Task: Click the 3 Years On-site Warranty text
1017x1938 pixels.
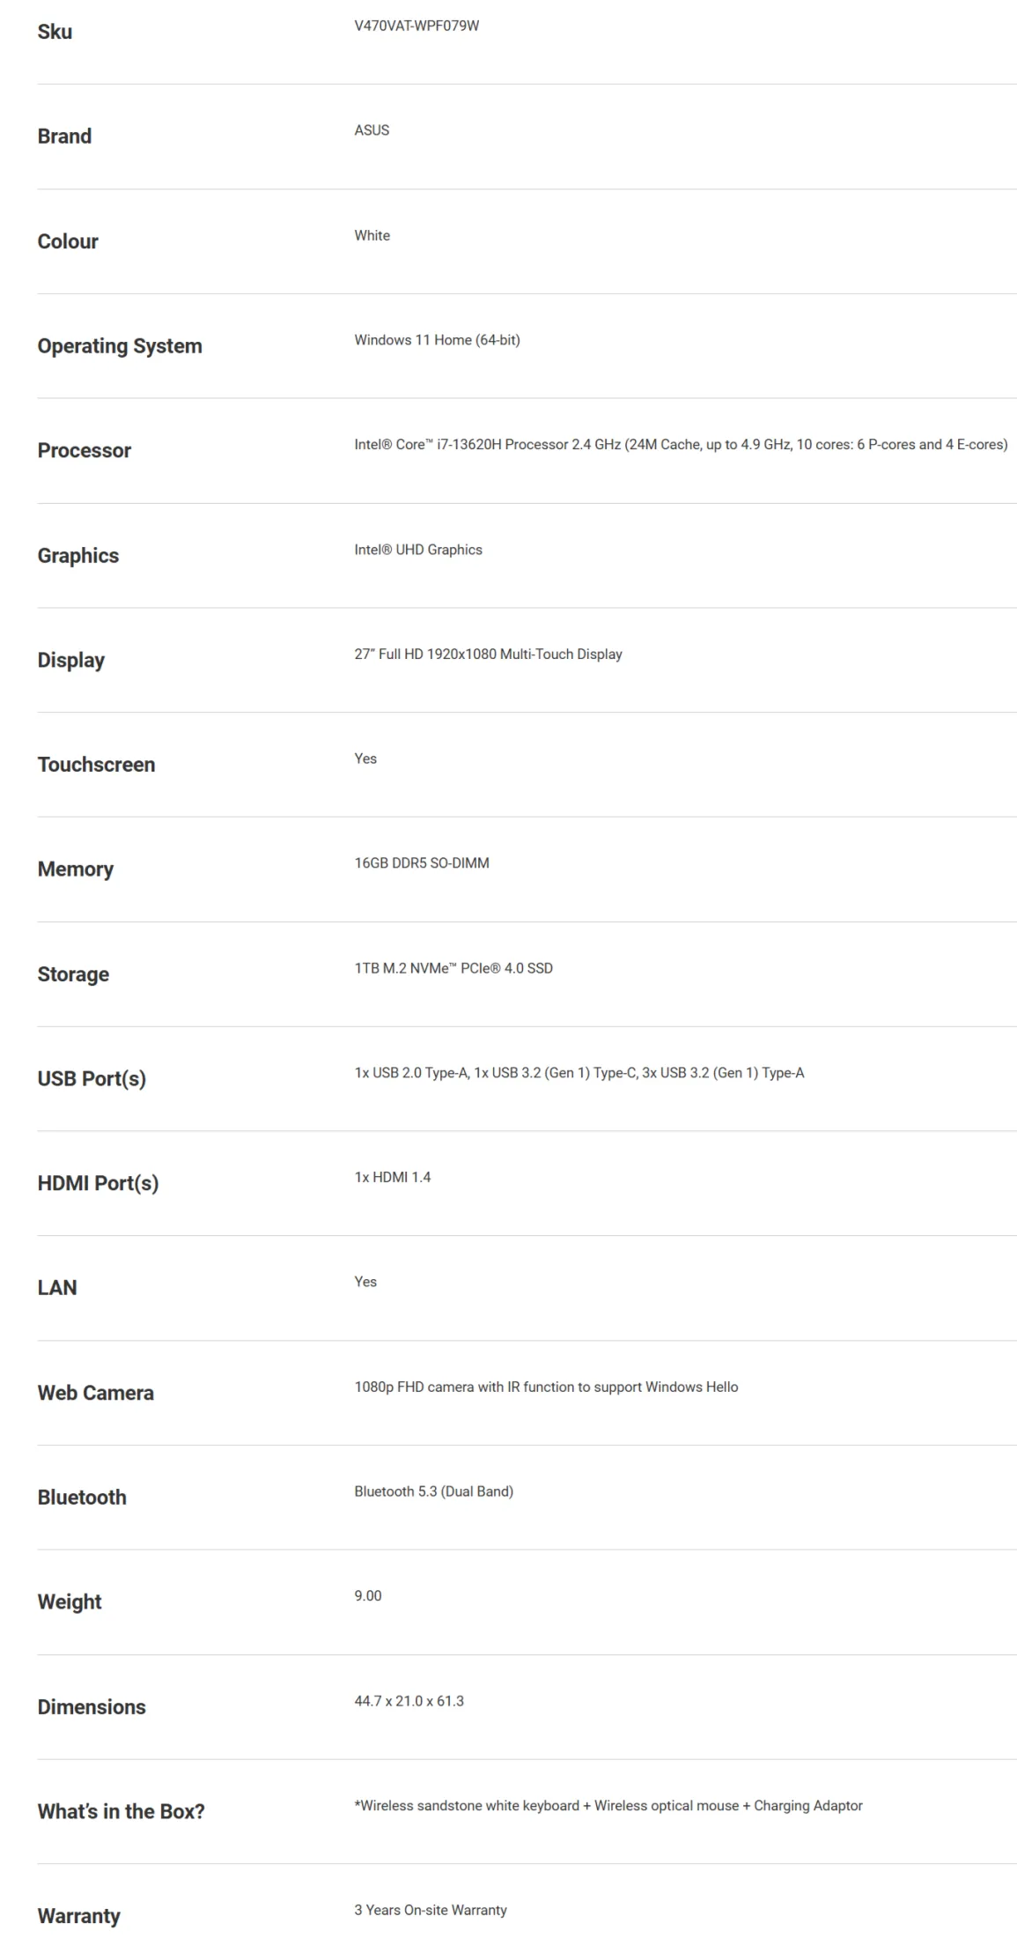Action: click(431, 1911)
